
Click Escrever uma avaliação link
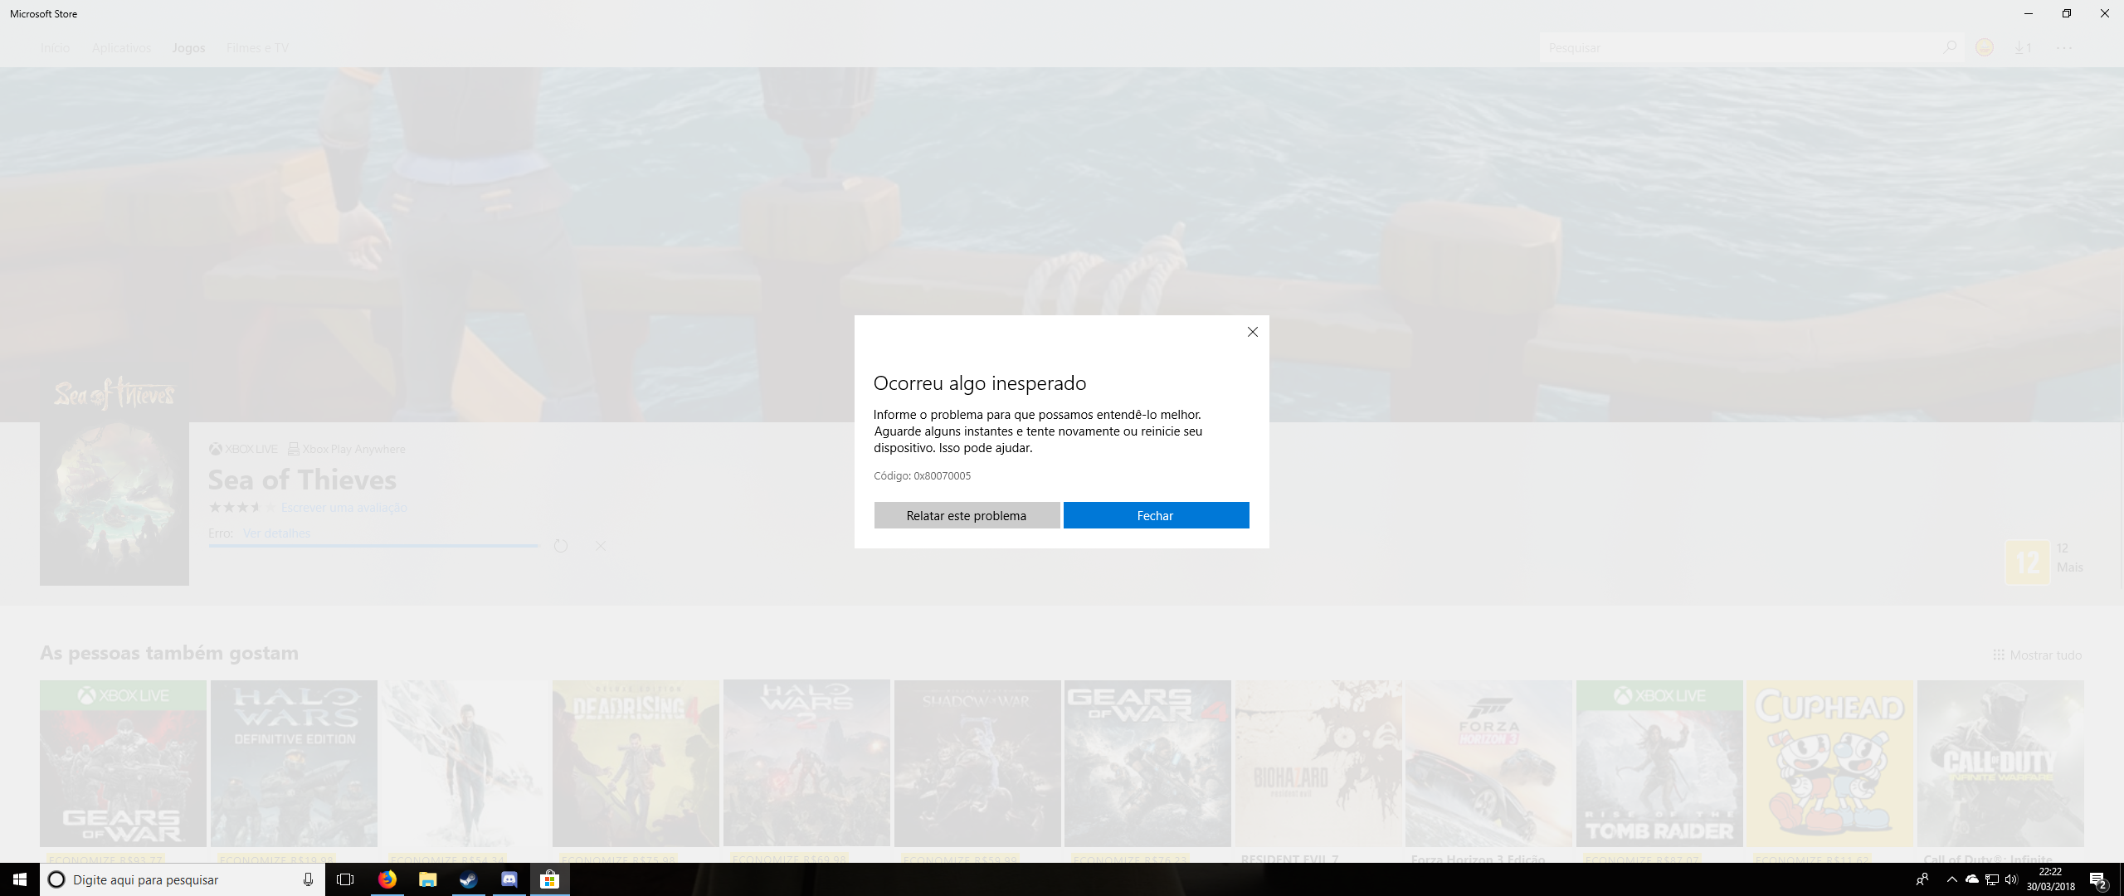pyautogui.click(x=343, y=508)
